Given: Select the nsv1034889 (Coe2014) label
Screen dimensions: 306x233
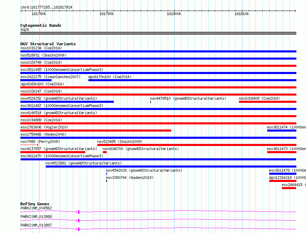Looking at the screenshot, I should [x=41, y=120].
